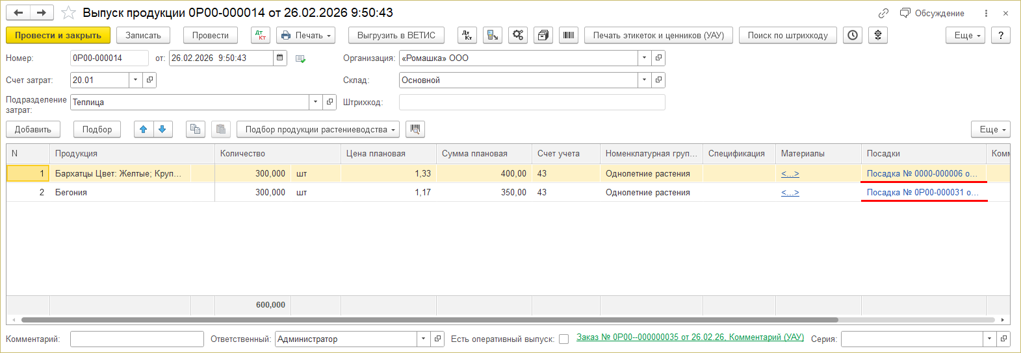
Task: Click the Комментарий input field
Action: [x=137, y=339]
